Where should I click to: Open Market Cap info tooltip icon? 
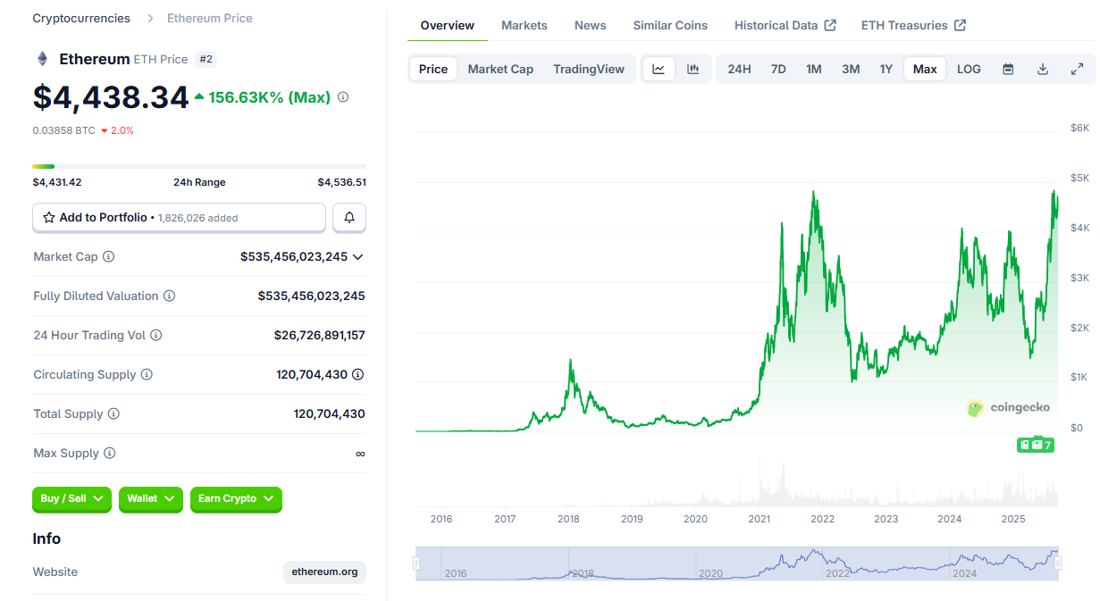coord(109,257)
